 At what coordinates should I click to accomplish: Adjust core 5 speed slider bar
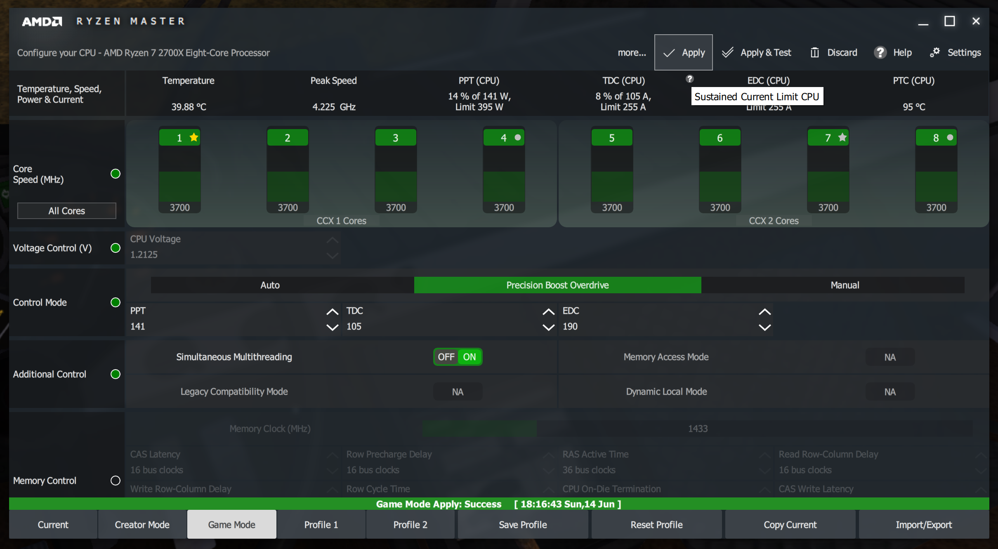pos(612,174)
